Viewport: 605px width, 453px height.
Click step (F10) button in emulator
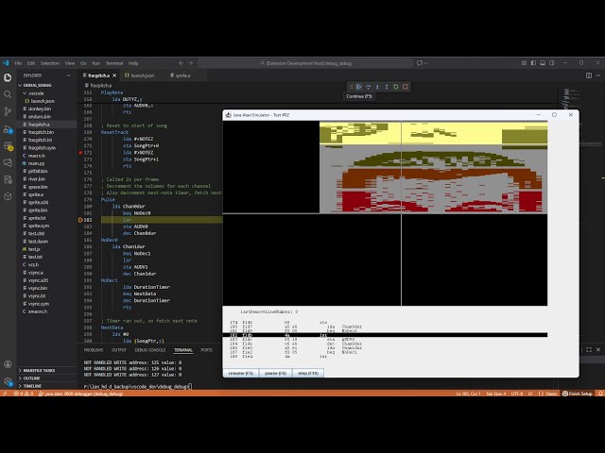point(308,373)
